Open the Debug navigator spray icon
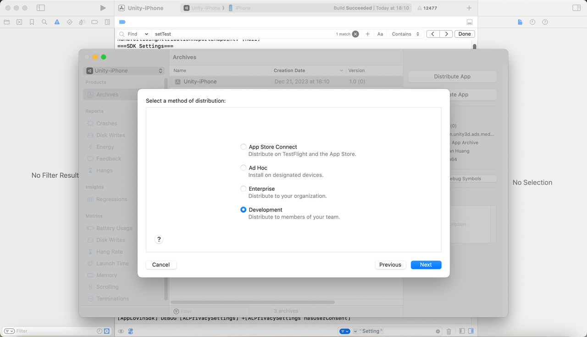Image resolution: width=587 pixels, height=337 pixels. point(82,22)
